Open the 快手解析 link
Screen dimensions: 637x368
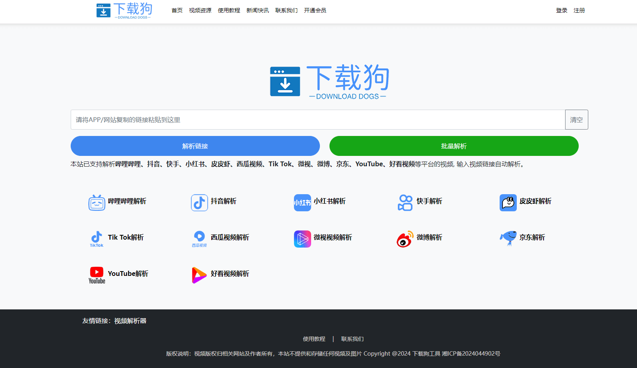tap(429, 201)
